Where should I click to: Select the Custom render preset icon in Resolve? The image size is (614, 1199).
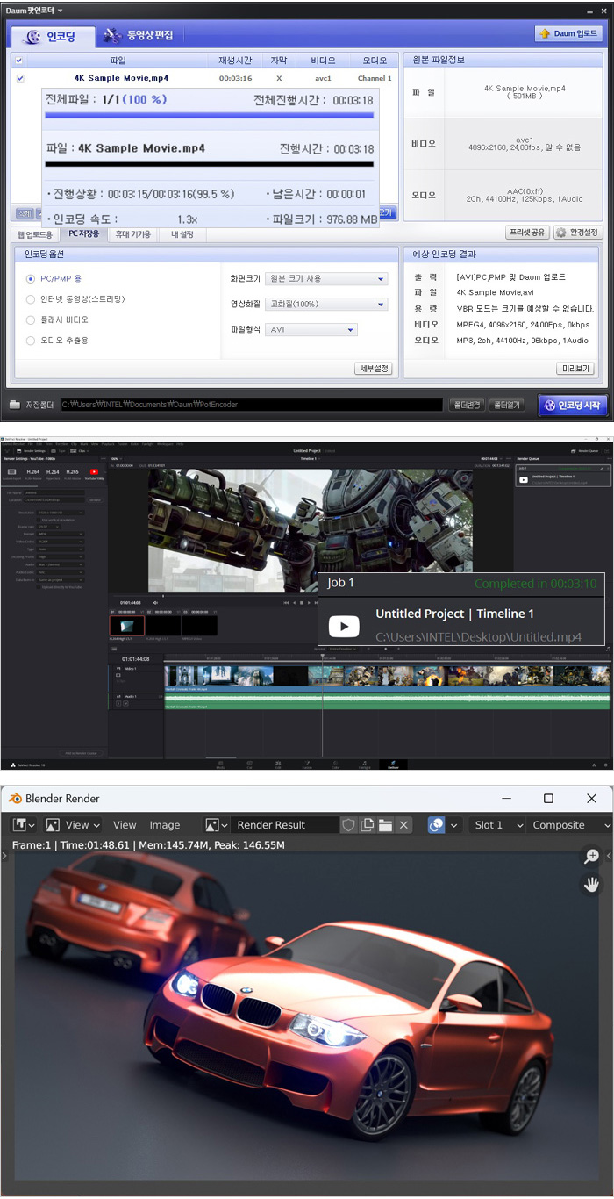click(11, 472)
